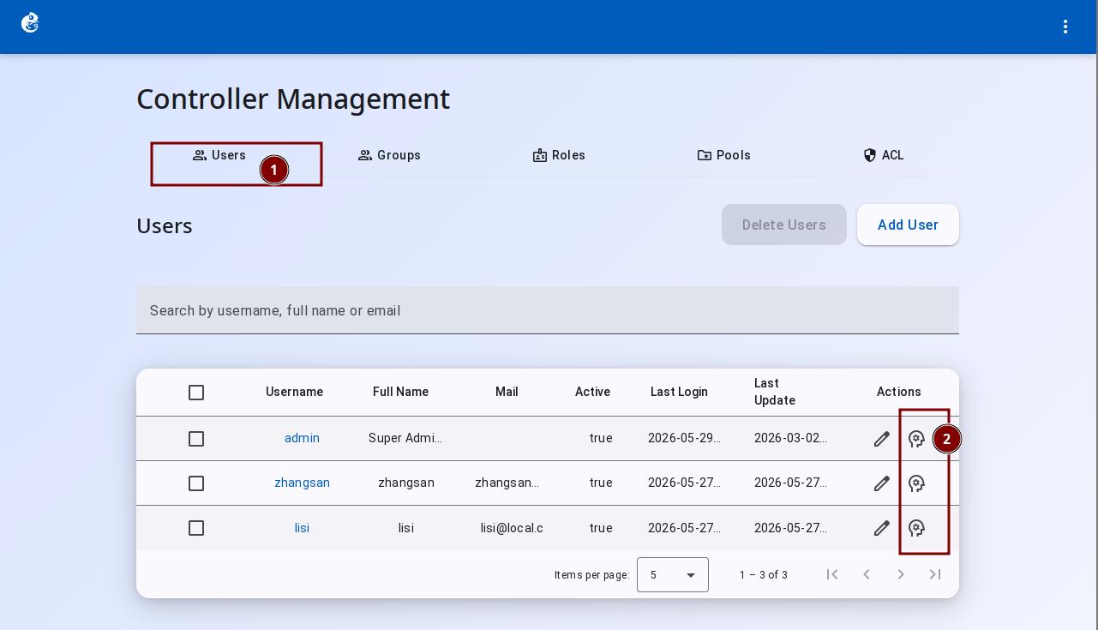Click the Super Admi... full name cell
The width and height of the screenshot is (1098, 630).
tap(405, 438)
